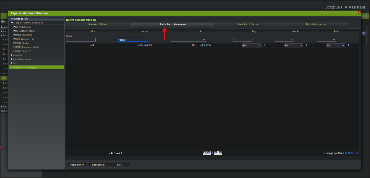Viewport: 370px width, 178px height.
Task: Click the blue arrow beside the Nacht 404 dropdown
Action: click(x=306, y=45)
